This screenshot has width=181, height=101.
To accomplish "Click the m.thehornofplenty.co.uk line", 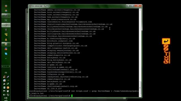I will coord(55,39).
